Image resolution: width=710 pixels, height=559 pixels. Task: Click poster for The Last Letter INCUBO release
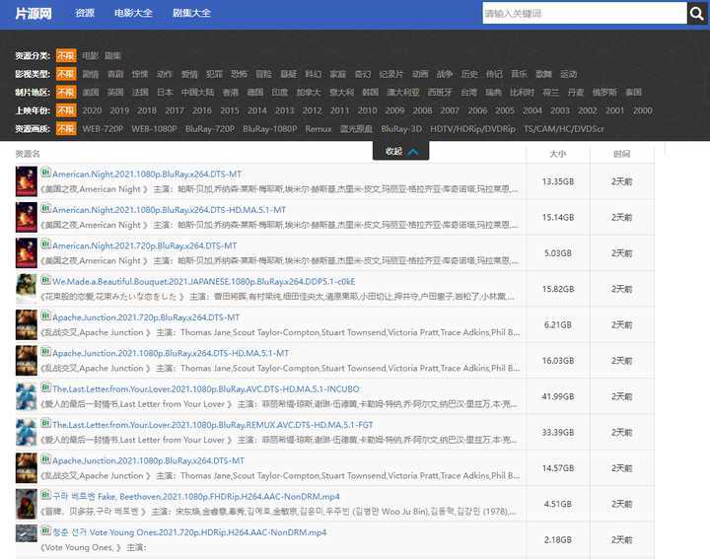[27, 396]
